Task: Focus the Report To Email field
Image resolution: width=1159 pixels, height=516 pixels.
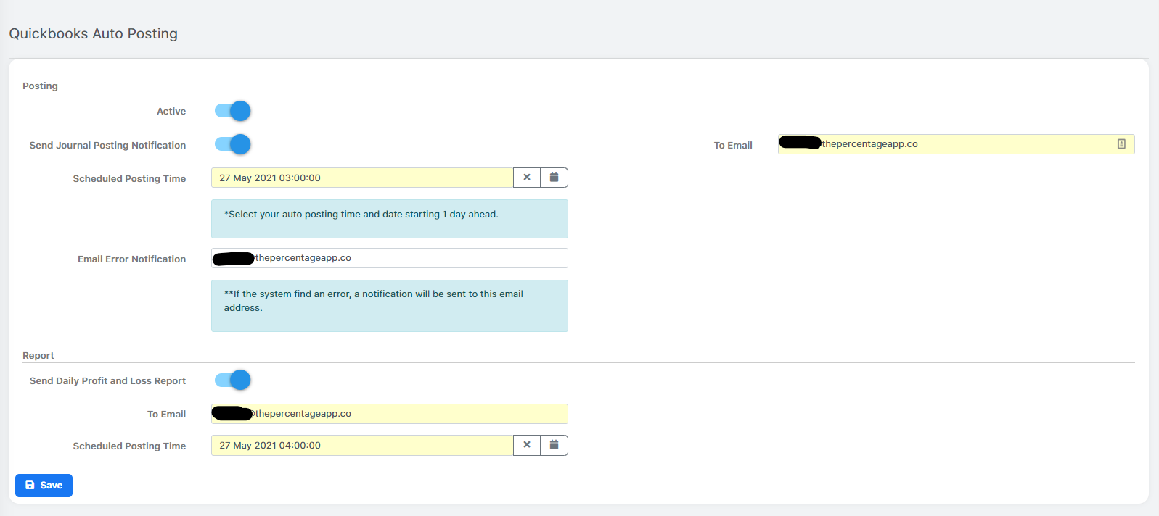Action: (390, 414)
